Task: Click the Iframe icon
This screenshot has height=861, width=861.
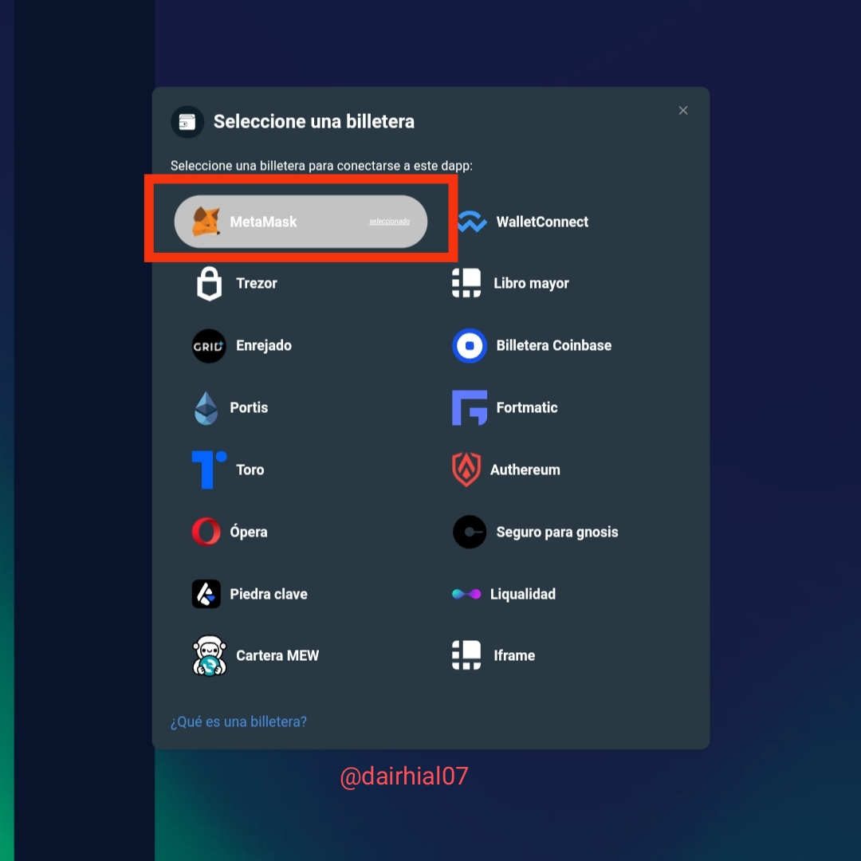Action: pyautogui.click(x=466, y=655)
